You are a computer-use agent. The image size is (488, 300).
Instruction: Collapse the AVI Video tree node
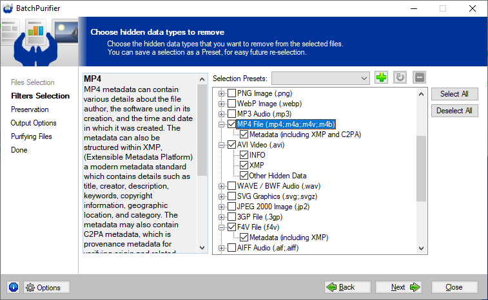[x=221, y=145]
